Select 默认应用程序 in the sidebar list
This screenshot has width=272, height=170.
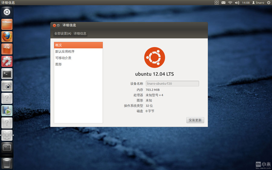click(x=65, y=52)
